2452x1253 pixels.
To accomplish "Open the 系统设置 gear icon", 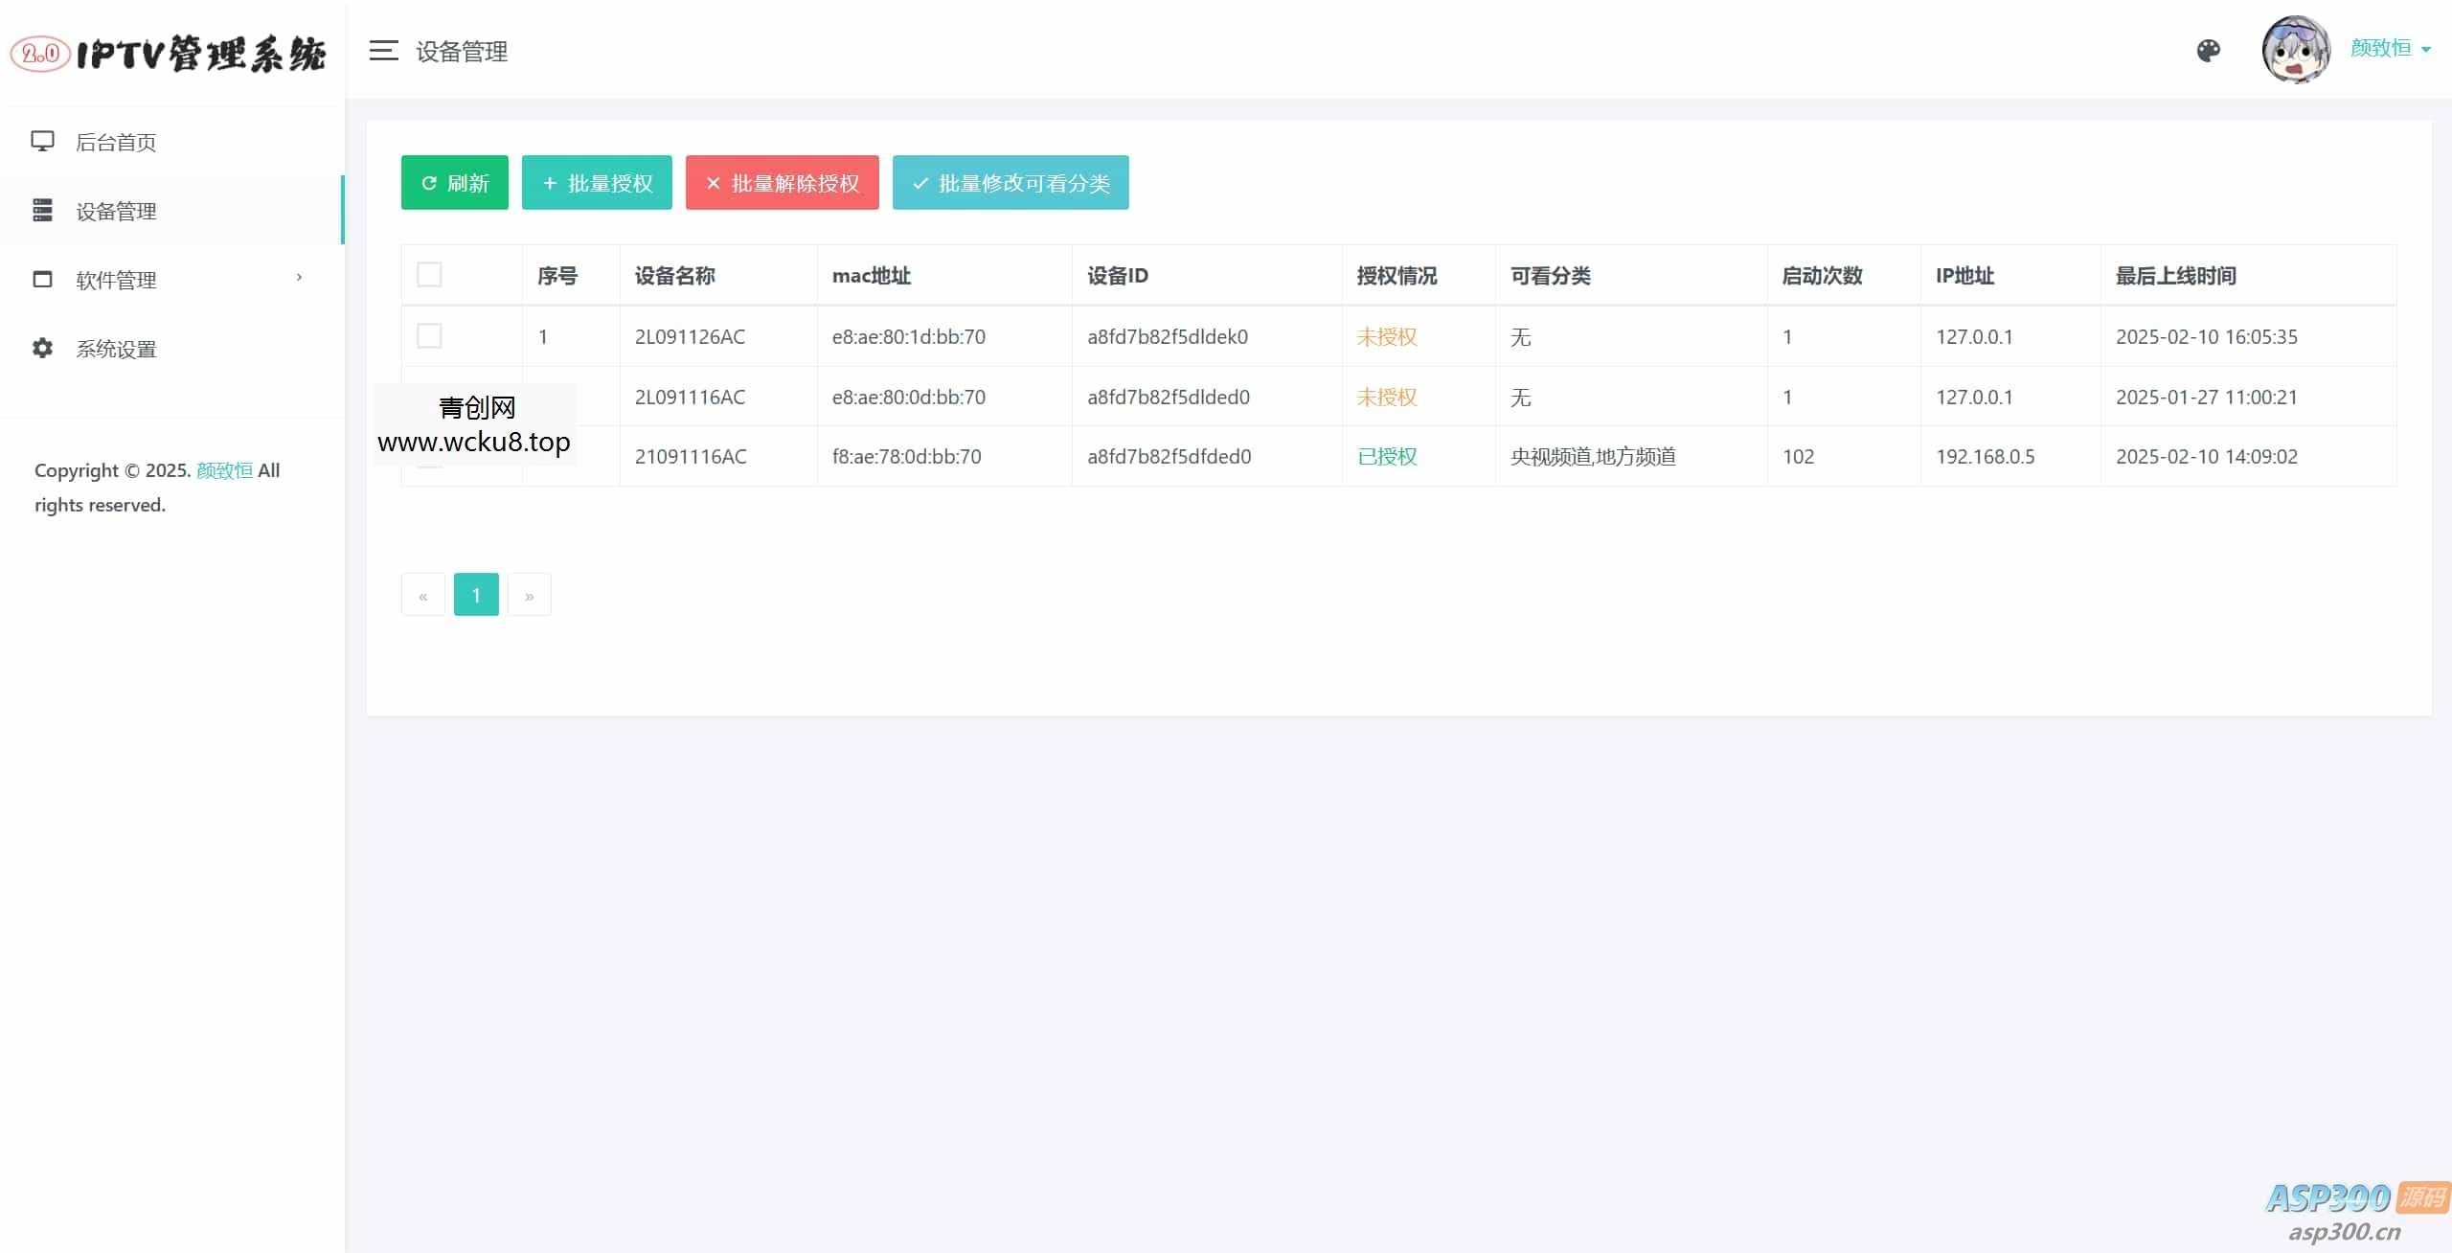I will (x=42, y=349).
